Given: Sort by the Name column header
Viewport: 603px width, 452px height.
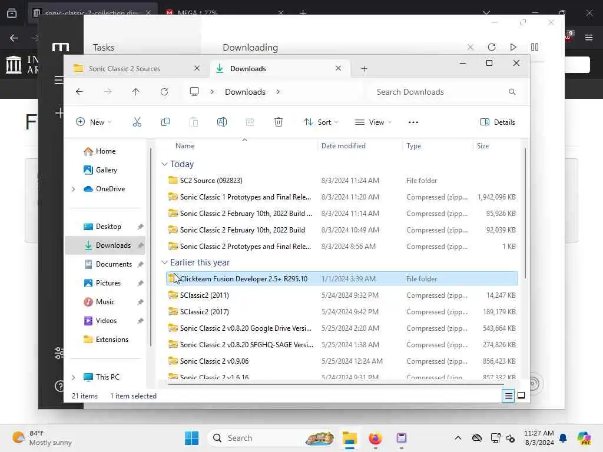Looking at the screenshot, I should (185, 146).
